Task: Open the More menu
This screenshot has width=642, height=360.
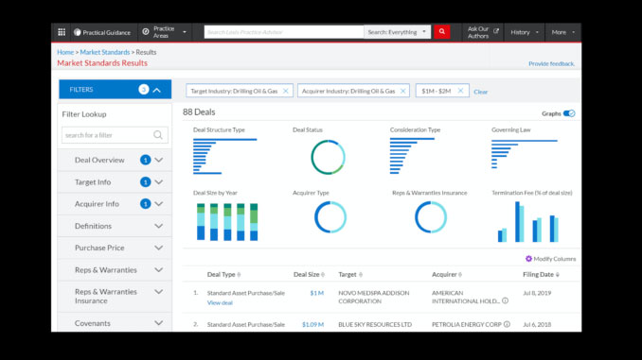Action: point(563,32)
